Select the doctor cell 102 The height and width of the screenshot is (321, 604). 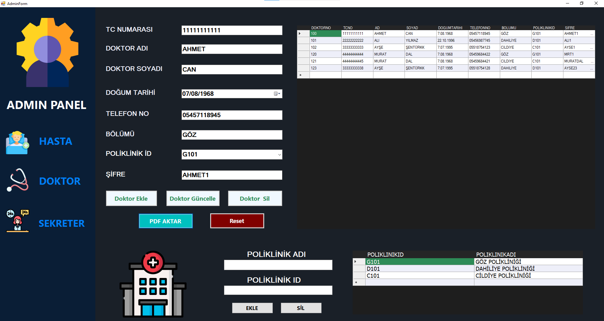pyautogui.click(x=326, y=47)
